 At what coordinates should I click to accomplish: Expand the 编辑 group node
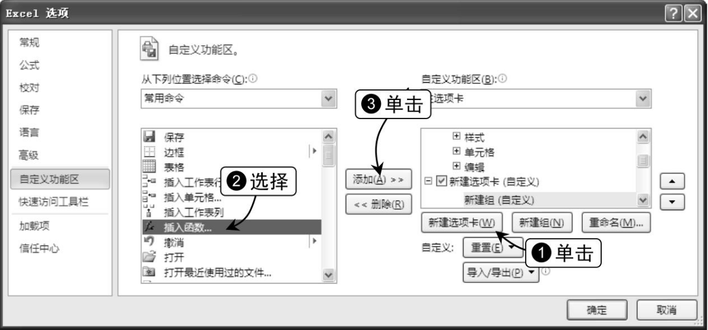point(457,167)
